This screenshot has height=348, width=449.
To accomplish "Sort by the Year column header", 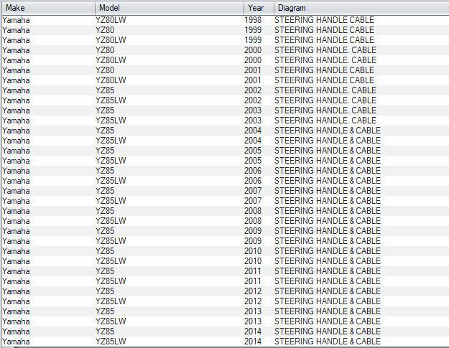I will point(259,8).
